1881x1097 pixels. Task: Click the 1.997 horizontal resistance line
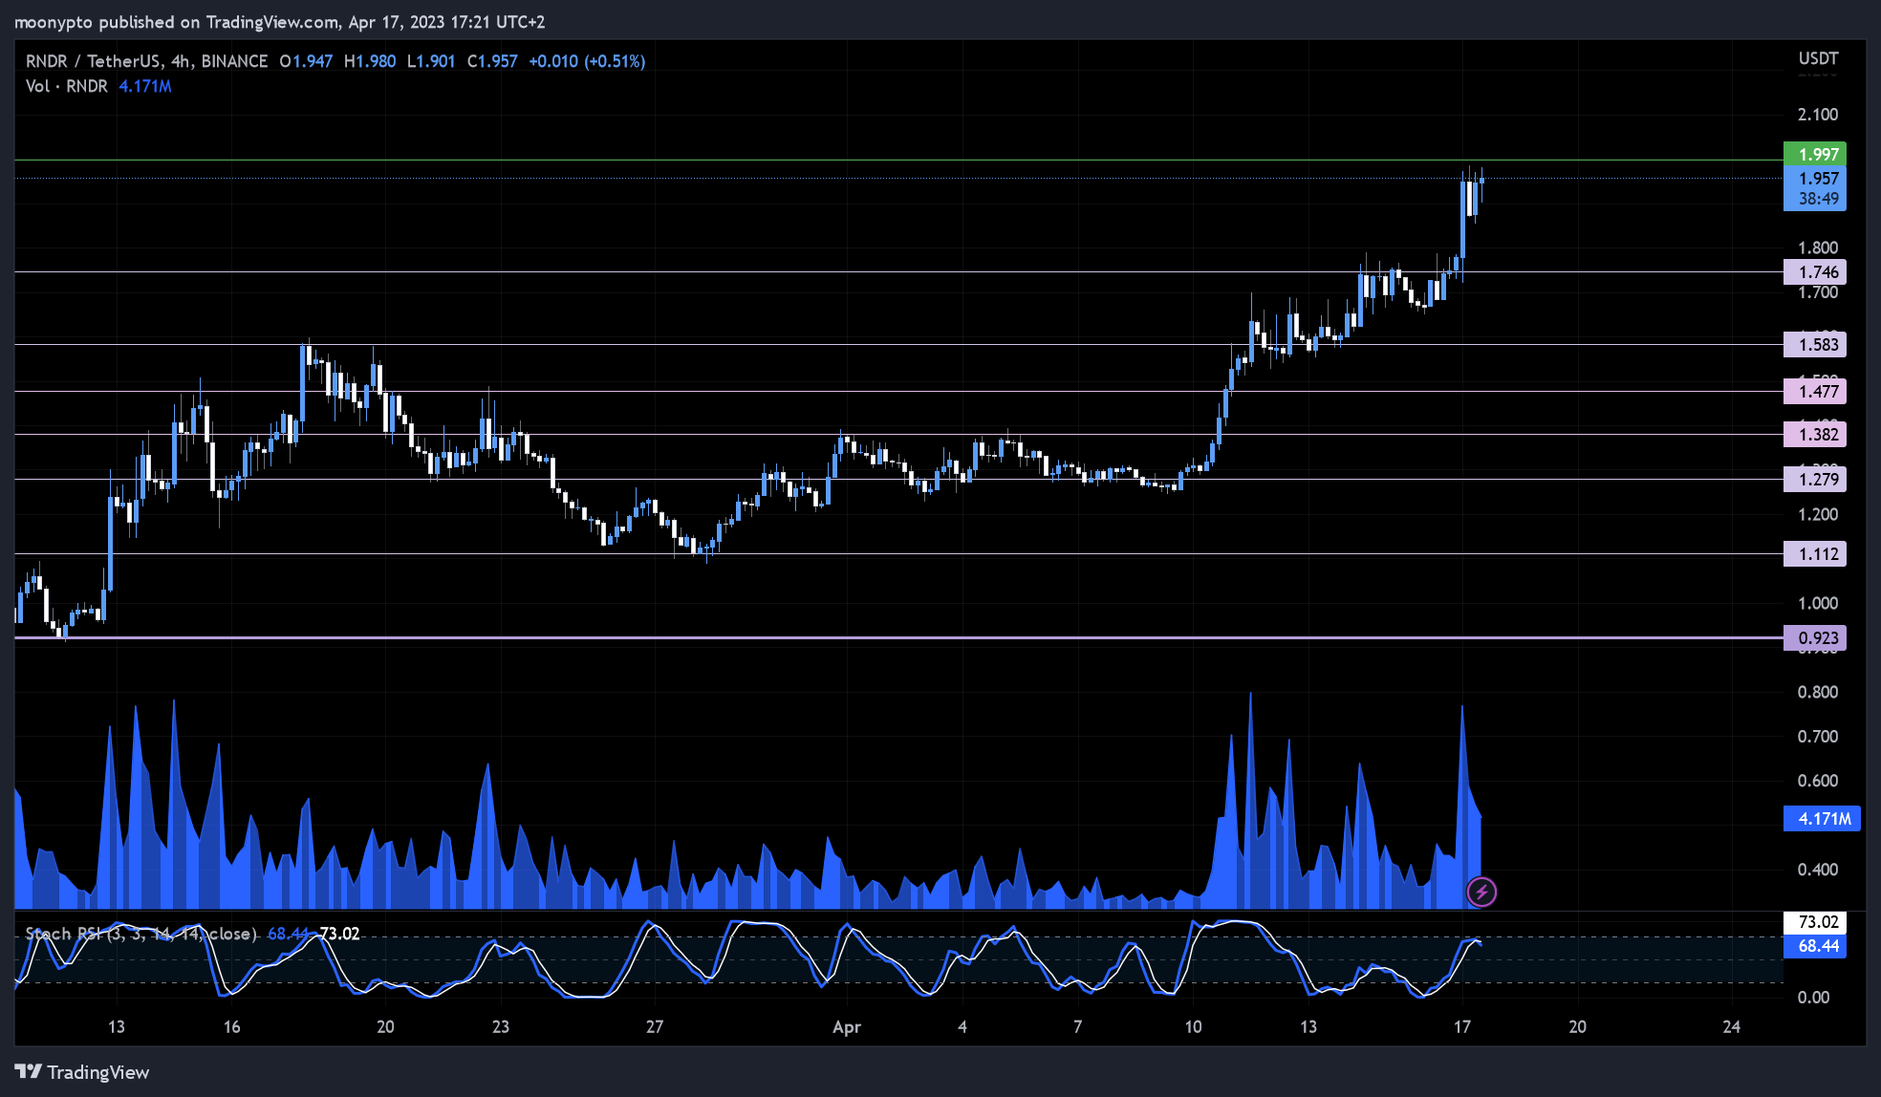pos(898,160)
